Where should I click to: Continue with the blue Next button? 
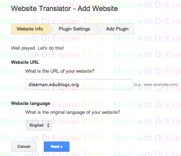click(x=57, y=146)
